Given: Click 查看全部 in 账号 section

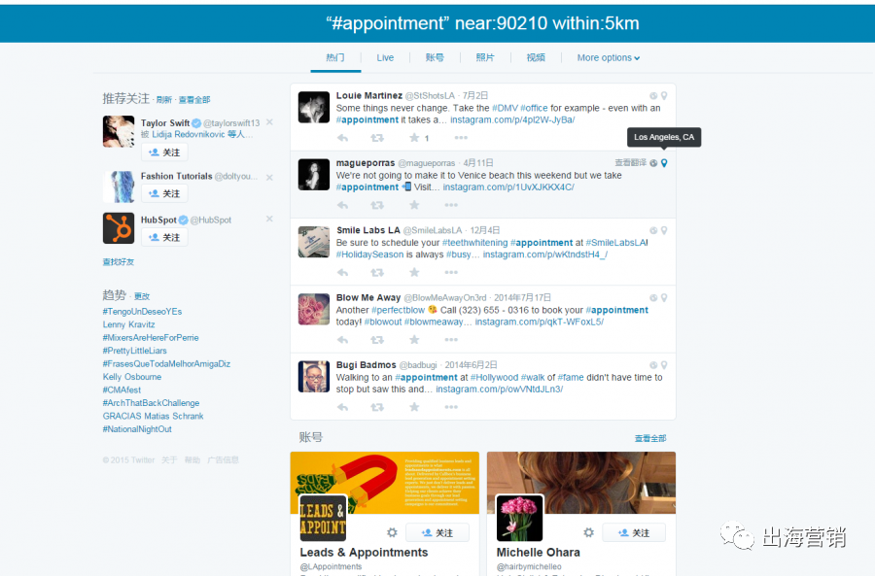Looking at the screenshot, I should (650, 438).
